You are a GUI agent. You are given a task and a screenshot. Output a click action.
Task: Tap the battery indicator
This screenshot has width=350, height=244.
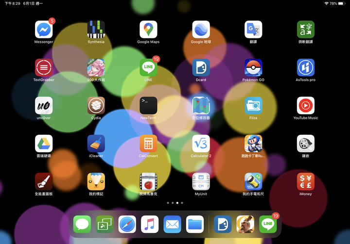pyautogui.click(x=342, y=3)
